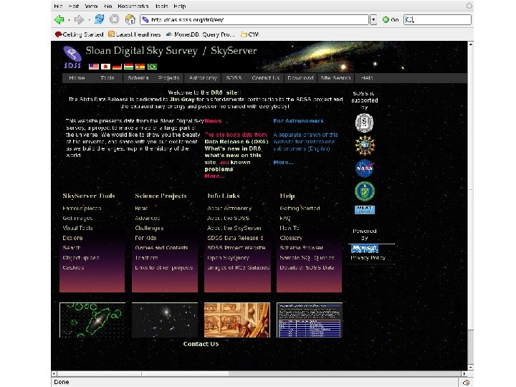The width and height of the screenshot is (516, 387).
Task: Click Projects in the site navigation bar
Action: point(168,78)
